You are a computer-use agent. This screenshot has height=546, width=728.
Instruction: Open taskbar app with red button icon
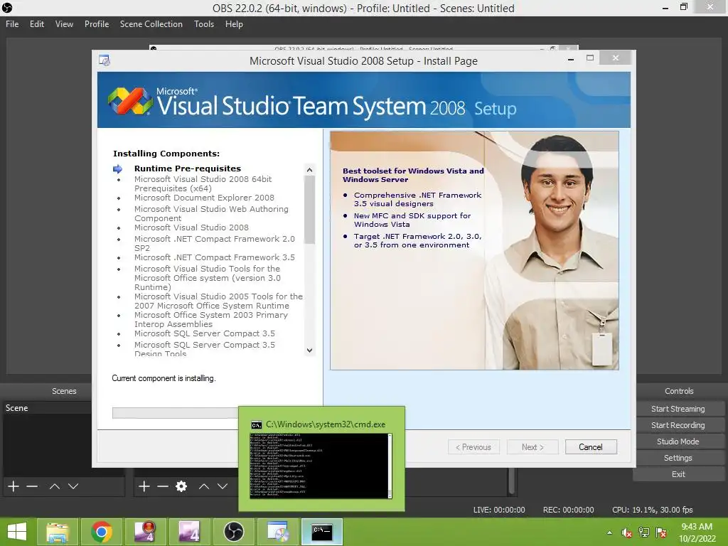pos(145,532)
